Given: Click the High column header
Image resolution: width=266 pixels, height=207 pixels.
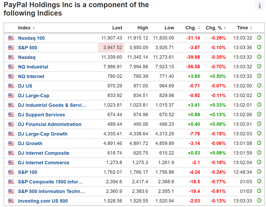Looking at the screenshot, I should 142,28.
